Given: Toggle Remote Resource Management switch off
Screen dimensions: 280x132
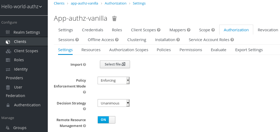Looking at the screenshot, I should [106, 120].
